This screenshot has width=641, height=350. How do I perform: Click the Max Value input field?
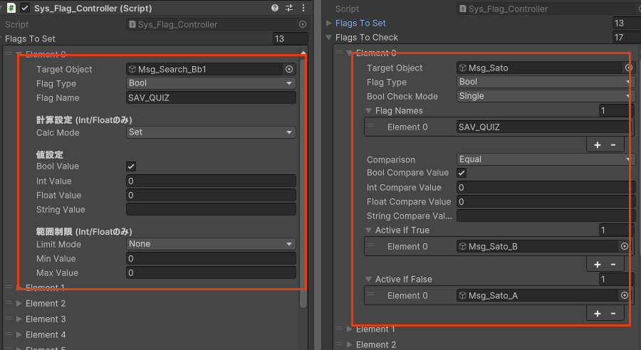[x=211, y=273]
